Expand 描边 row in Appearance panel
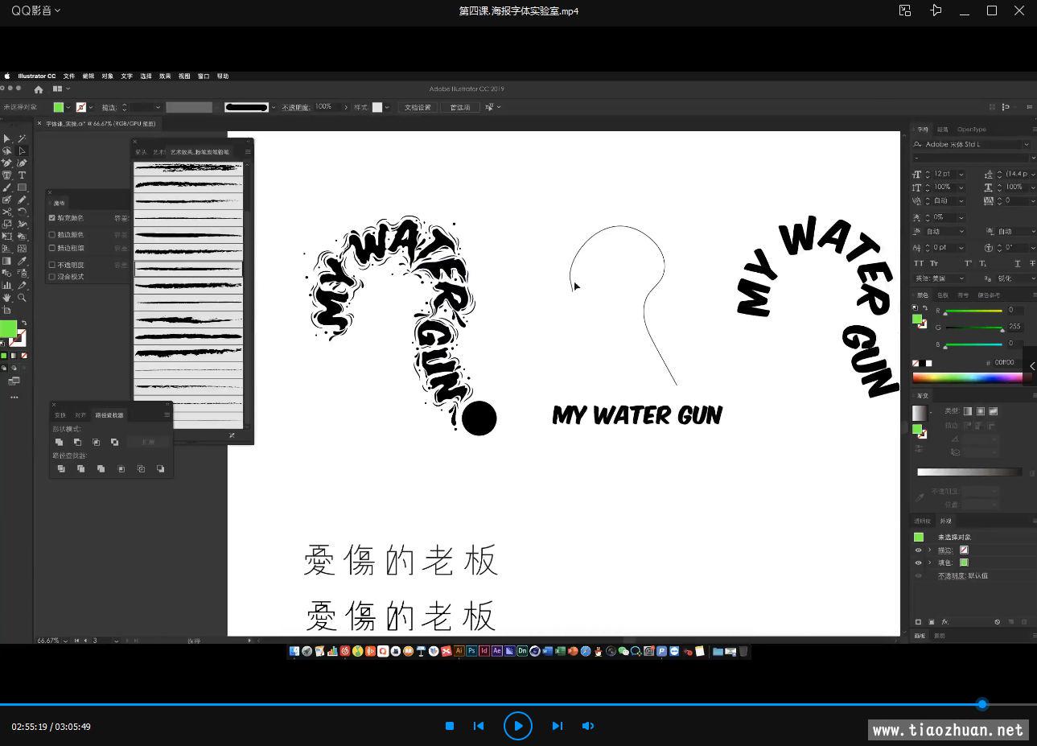 click(x=929, y=550)
